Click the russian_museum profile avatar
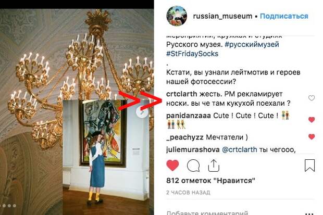 click(177, 16)
